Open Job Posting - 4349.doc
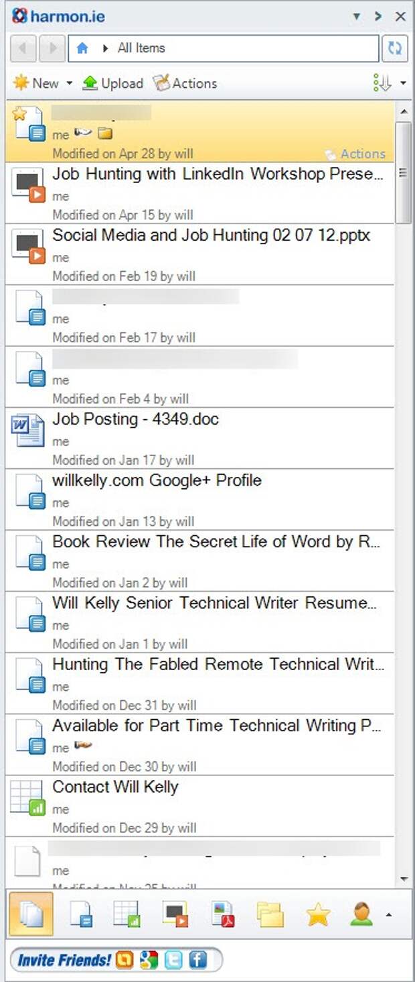This screenshot has width=415, height=982. 135,419
